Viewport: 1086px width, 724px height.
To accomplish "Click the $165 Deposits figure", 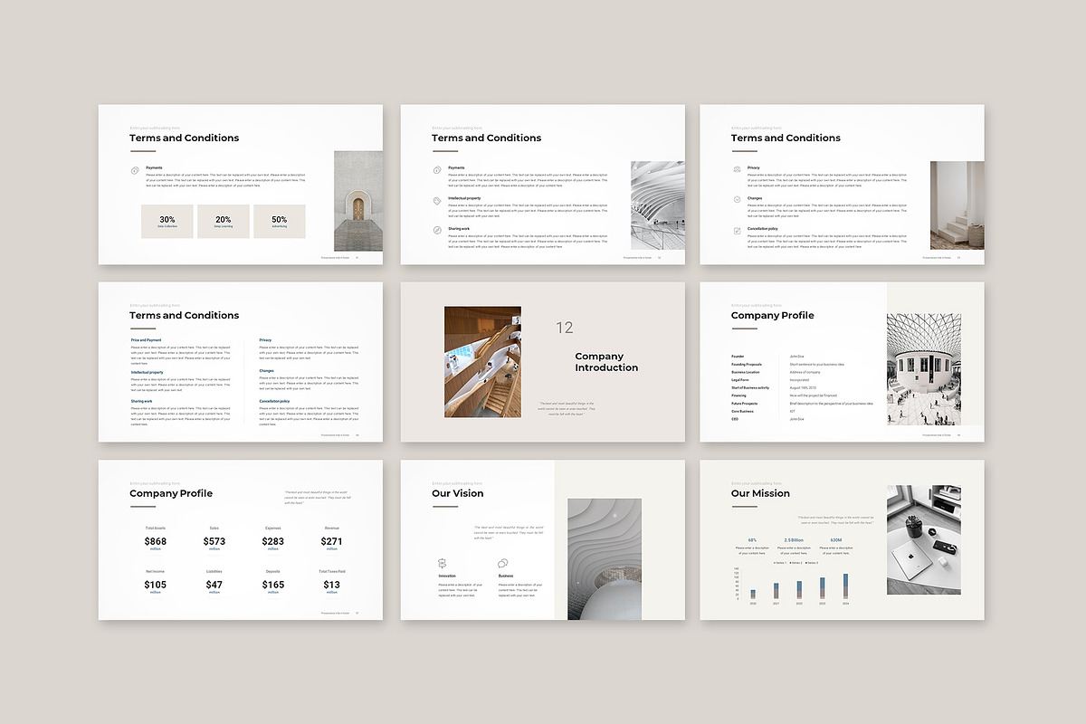I will pos(273,585).
